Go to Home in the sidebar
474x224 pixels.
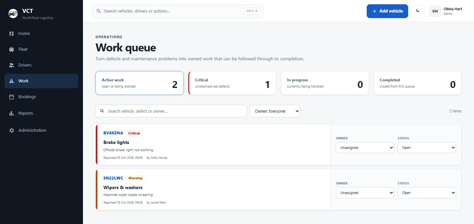[x=41, y=34]
